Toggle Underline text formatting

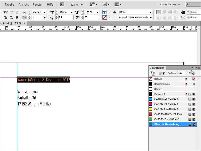[17, 12]
